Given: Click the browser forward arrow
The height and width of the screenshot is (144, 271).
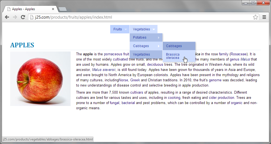Looking at the screenshot, I should pyautogui.click(x=15, y=17).
